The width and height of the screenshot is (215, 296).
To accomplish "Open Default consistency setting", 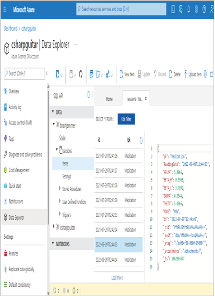I will click(17, 285).
